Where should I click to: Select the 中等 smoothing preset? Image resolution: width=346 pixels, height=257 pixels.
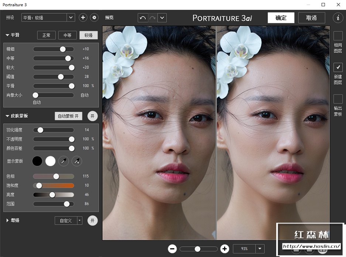(x=68, y=35)
